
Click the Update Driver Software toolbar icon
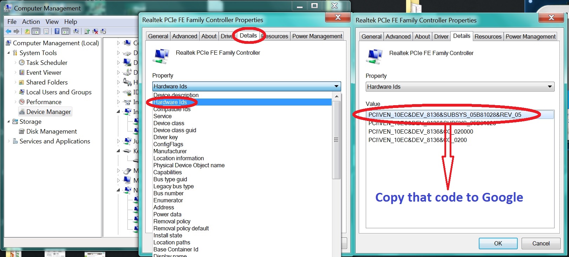click(87, 32)
